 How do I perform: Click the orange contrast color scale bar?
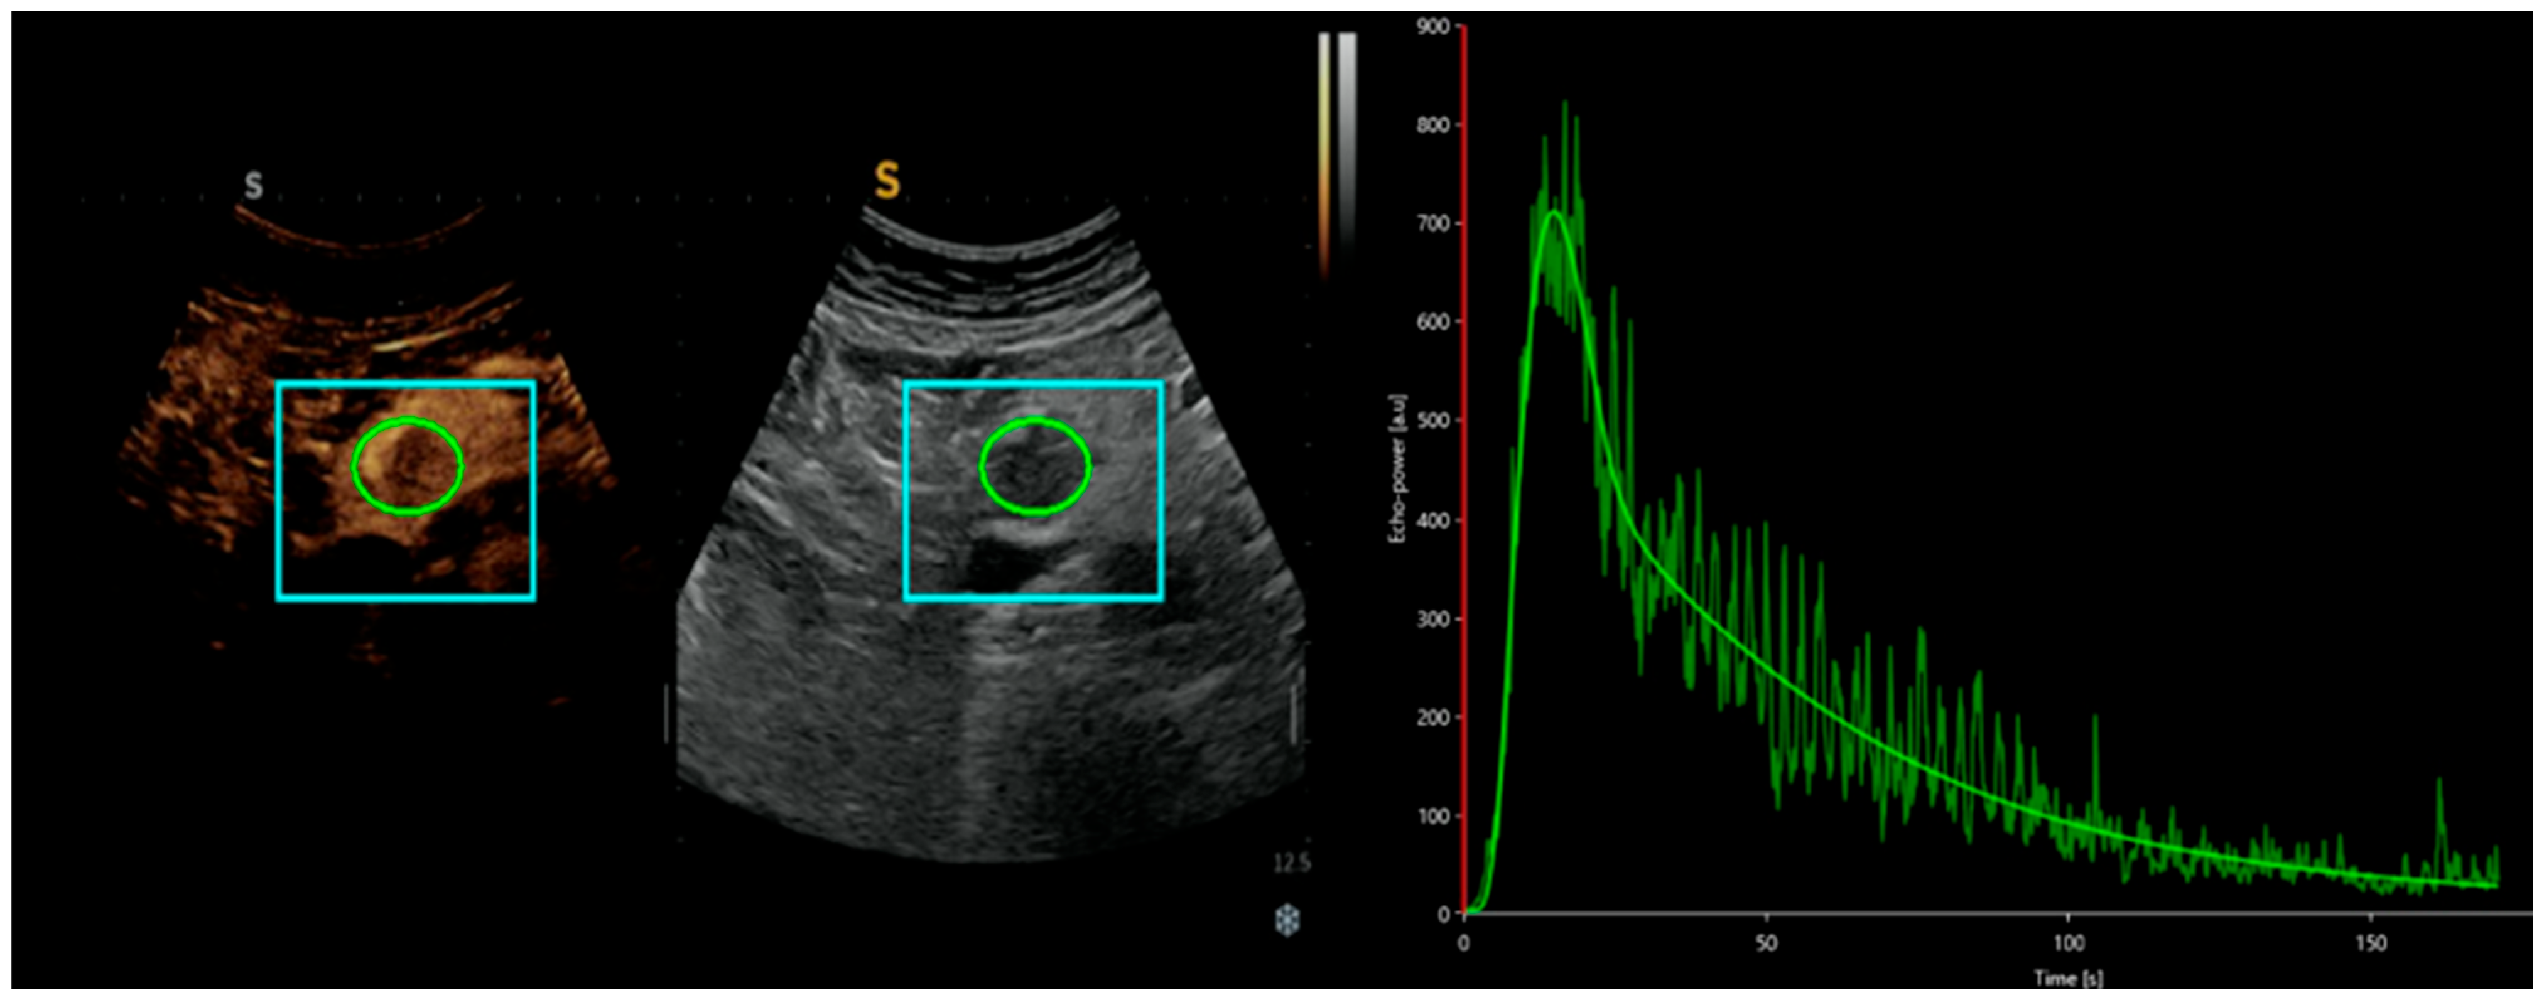(x=1324, y=148)
